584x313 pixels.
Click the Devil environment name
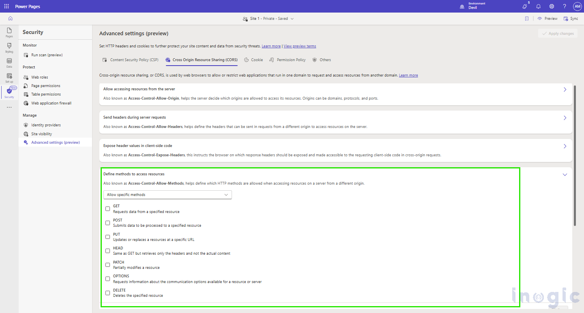(x=472, y=8)
